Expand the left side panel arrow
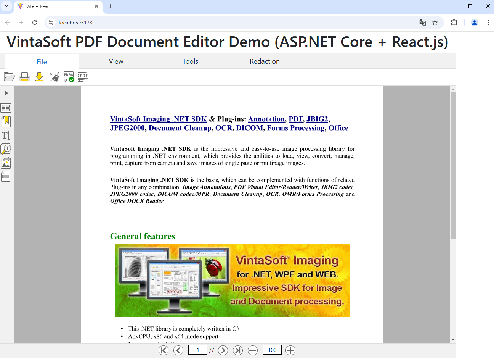 pos(6,93)
